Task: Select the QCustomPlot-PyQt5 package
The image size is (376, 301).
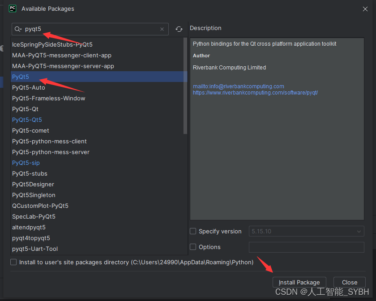Action: tap(99, 206)
